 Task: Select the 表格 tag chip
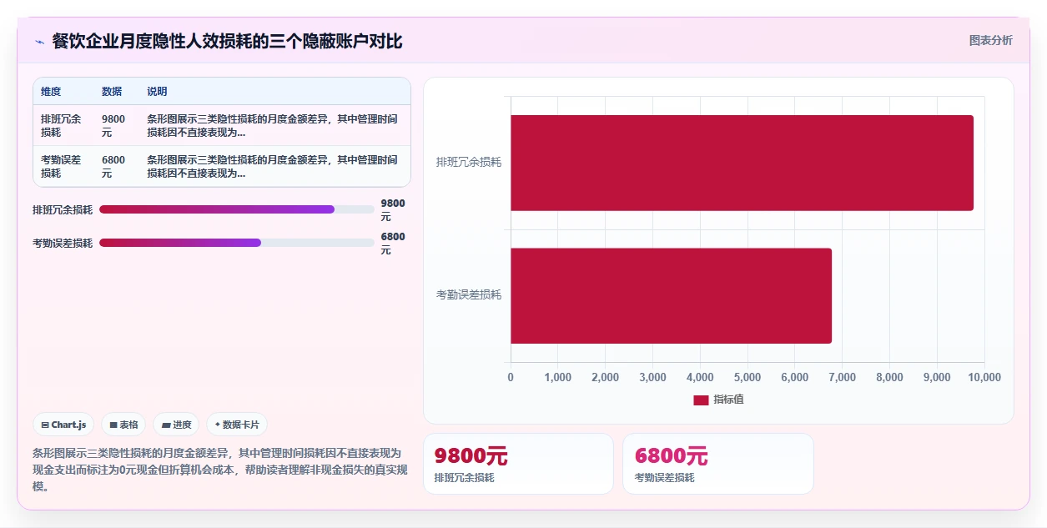[123, 425]
